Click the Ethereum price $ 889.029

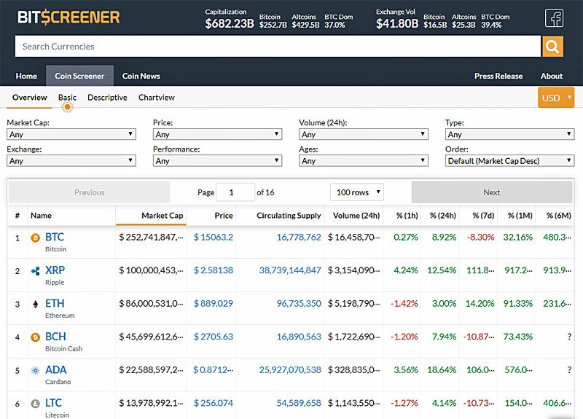(214, 303)
